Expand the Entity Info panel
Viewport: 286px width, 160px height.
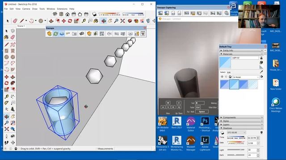pos(241,50)
